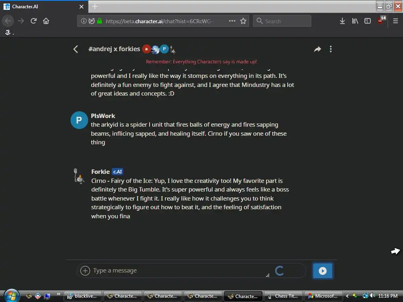Show site information icon in address bar

pyautogui.click(x=83, y=21)
